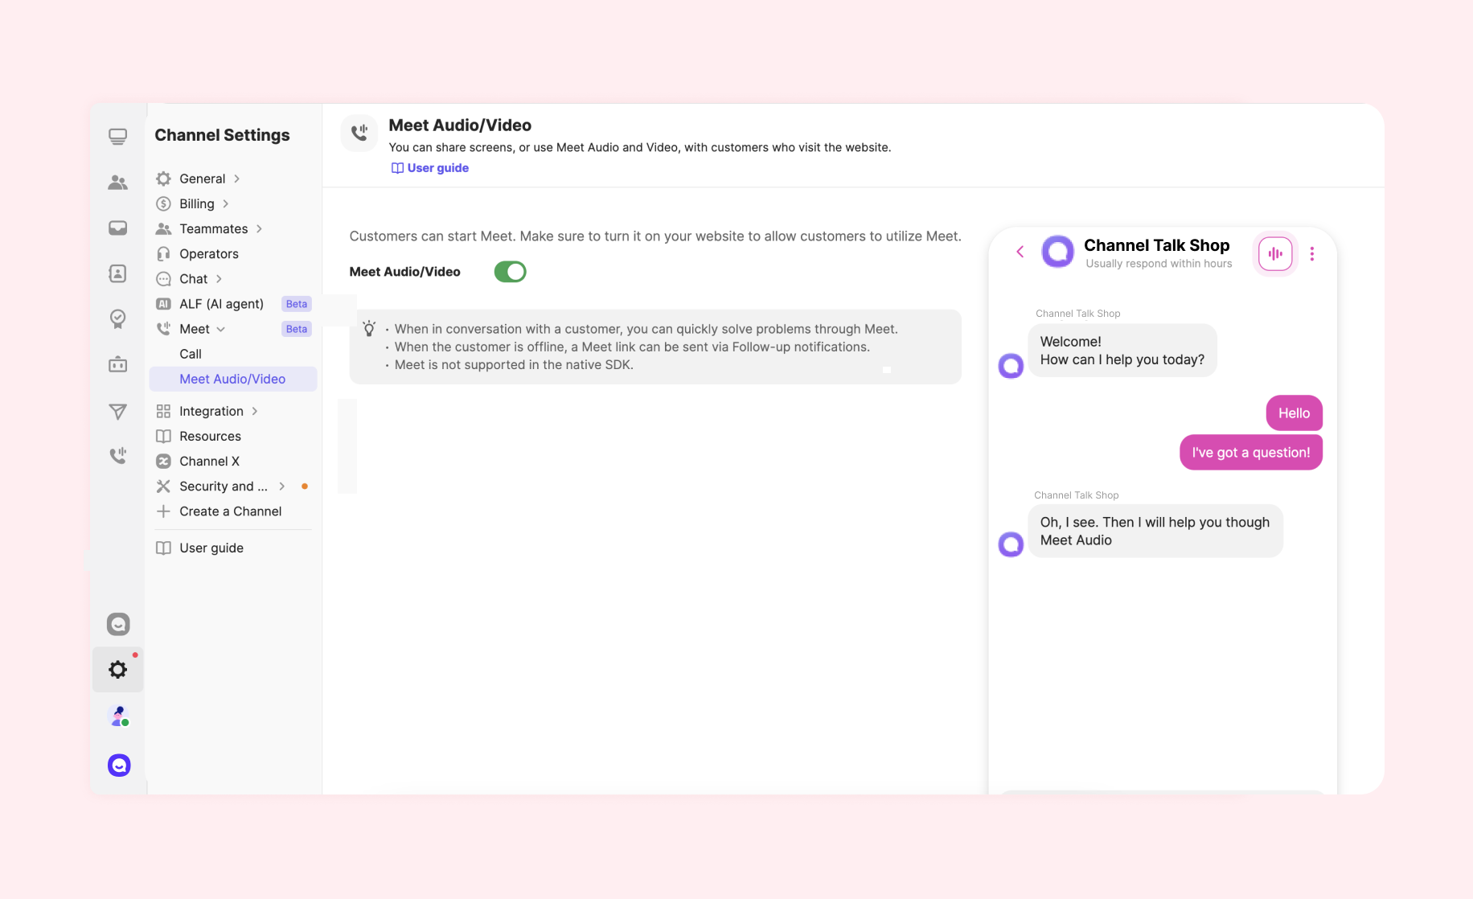This screenshot has width=1473, height=899.
Task: Open the User guide link in header
Action: coord(430,168)
